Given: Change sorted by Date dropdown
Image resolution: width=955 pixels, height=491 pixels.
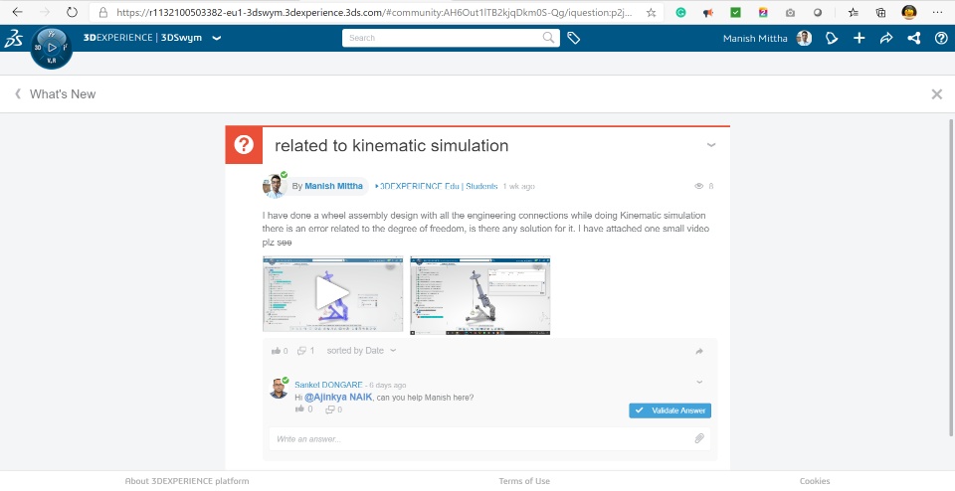Looking at the screenshot, I should (361, 351).
